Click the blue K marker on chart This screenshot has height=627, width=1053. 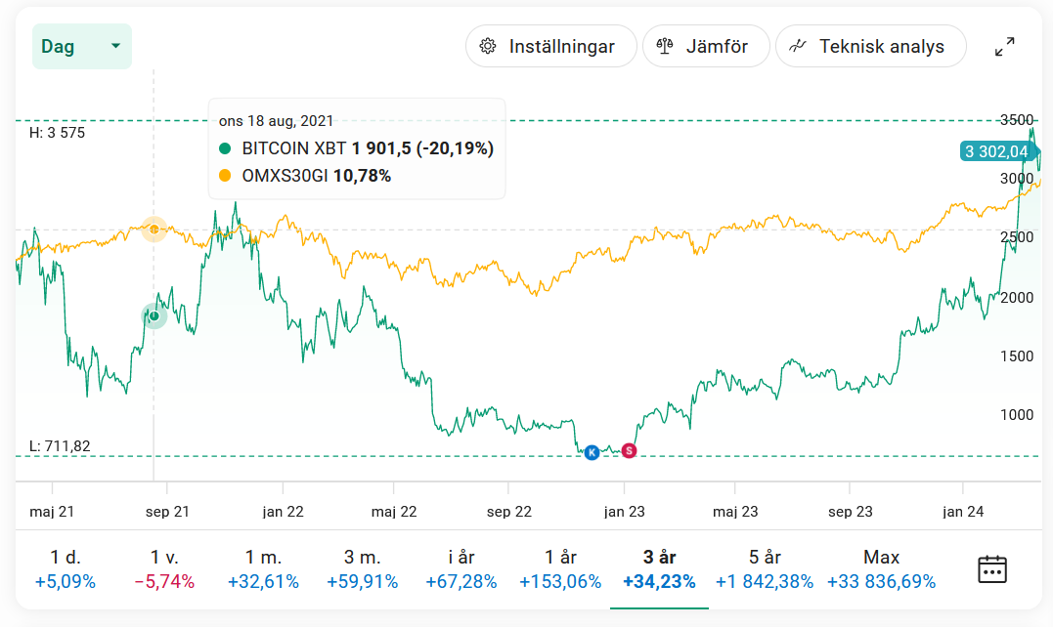(x=591, y=452)
